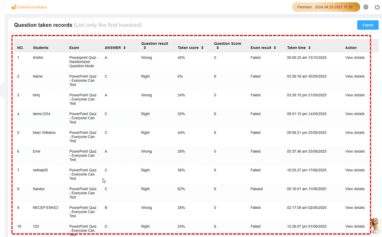
Task: View details for Mary Williams
Action: [x=355, y=133]
